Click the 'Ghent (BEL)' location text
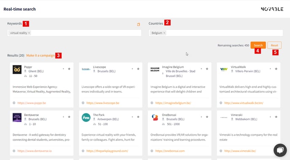290x160 pixels. (x=36, y=71)
